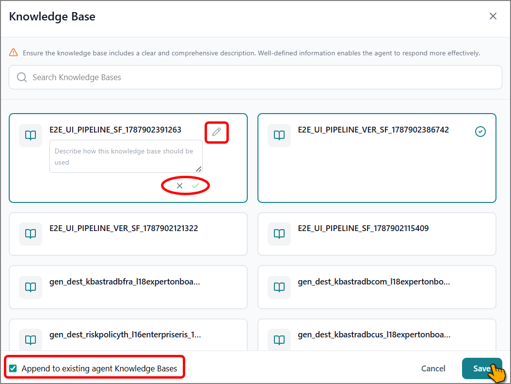Confirm description with the green checkmark icon
This screenshot has width=511, height=384.
[x=195, y=185]
